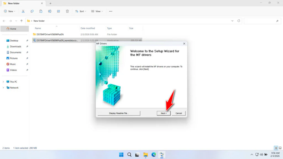Switch to large thumbnails view in the status bar
This screenshot has width=283, height=159.
tap(280, 148)
